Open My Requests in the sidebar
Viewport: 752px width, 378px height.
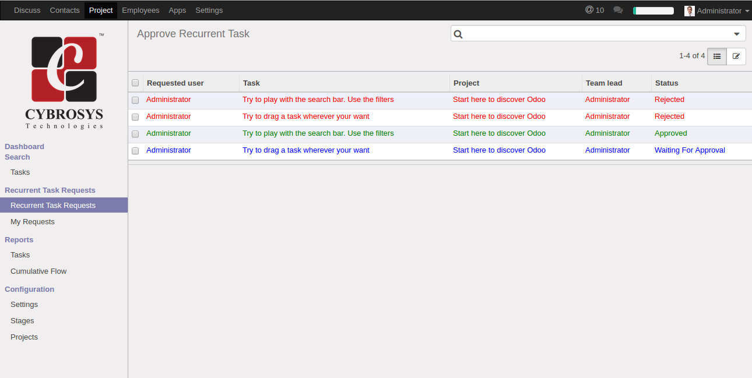[33, 222]
